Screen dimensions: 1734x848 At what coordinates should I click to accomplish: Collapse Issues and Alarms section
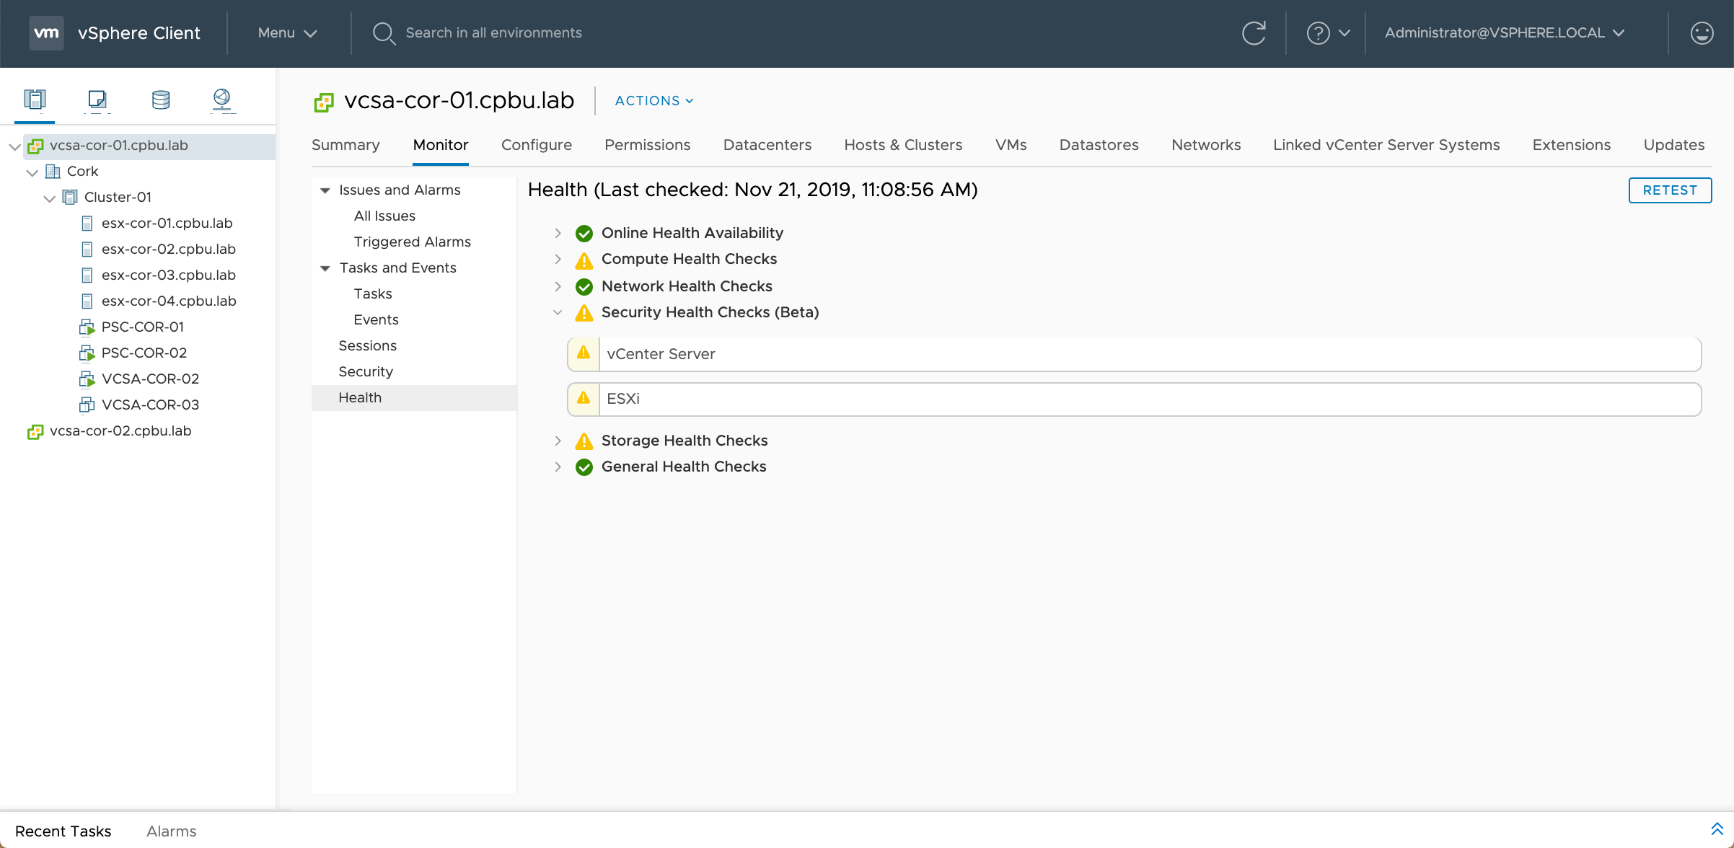[325, 190]
